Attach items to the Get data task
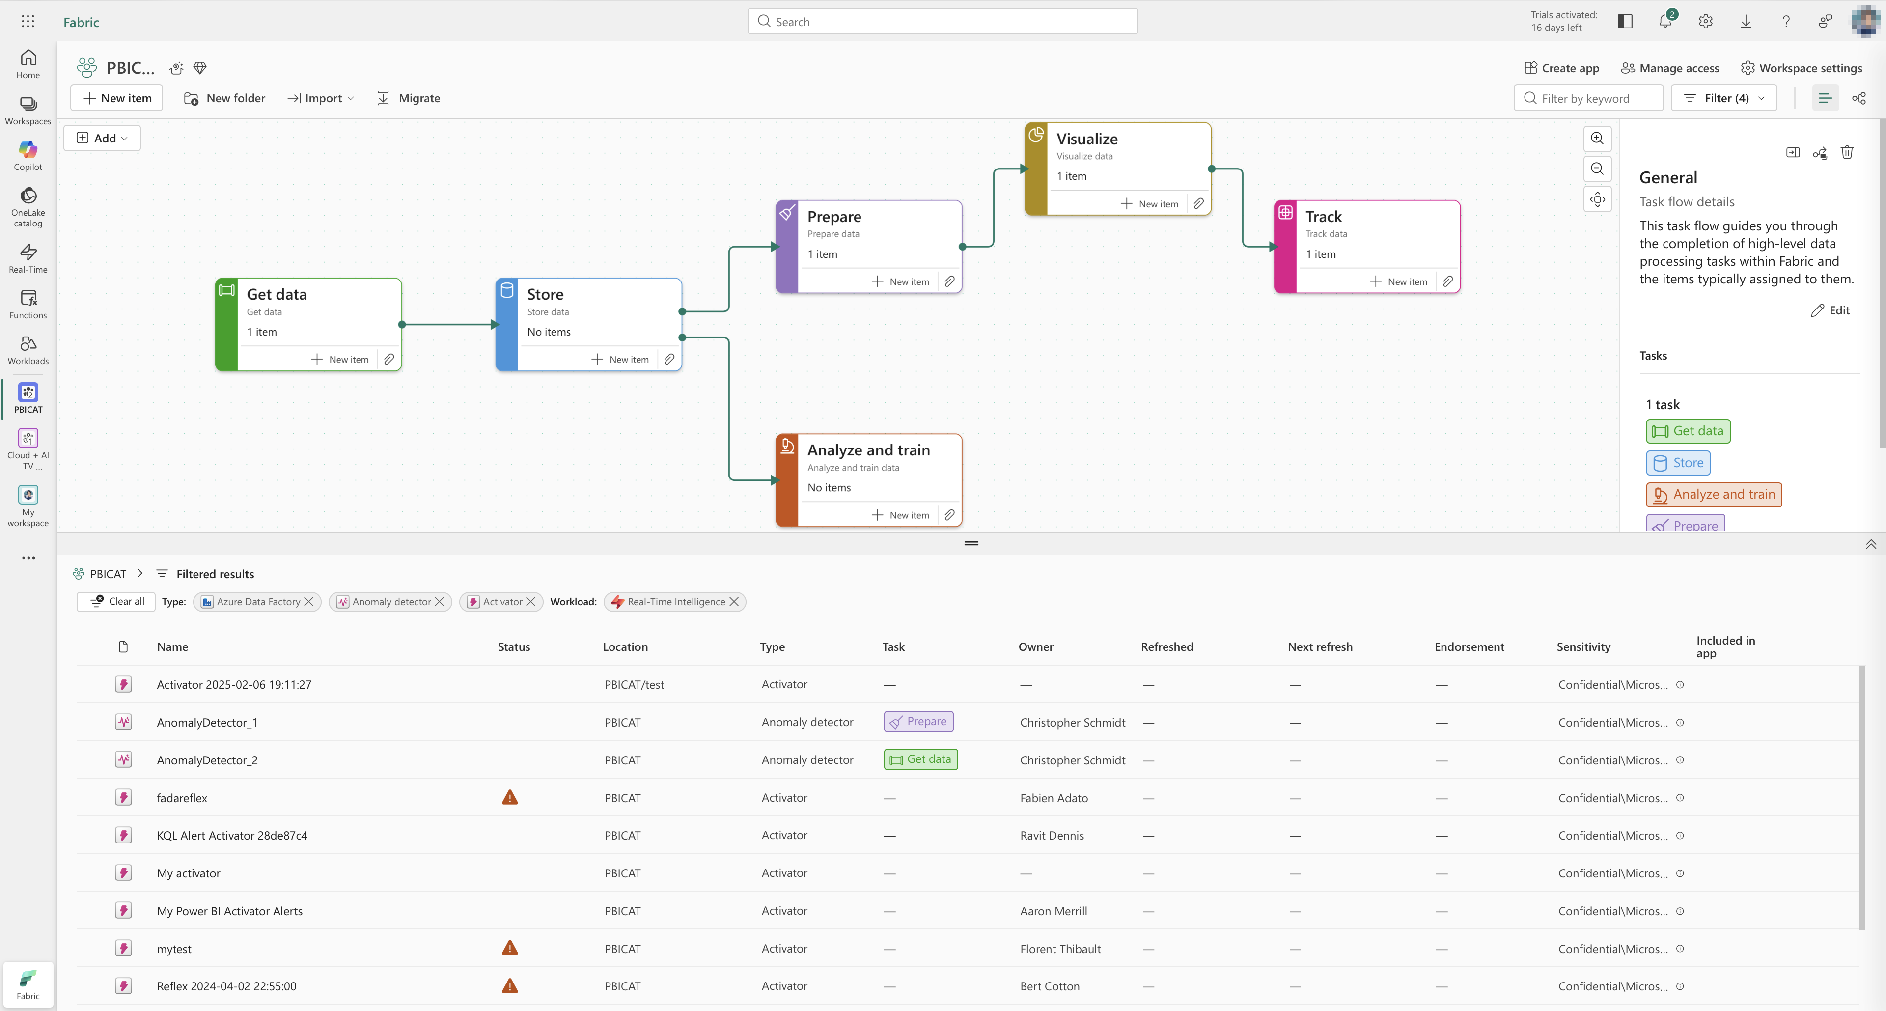 pos(389,360)
